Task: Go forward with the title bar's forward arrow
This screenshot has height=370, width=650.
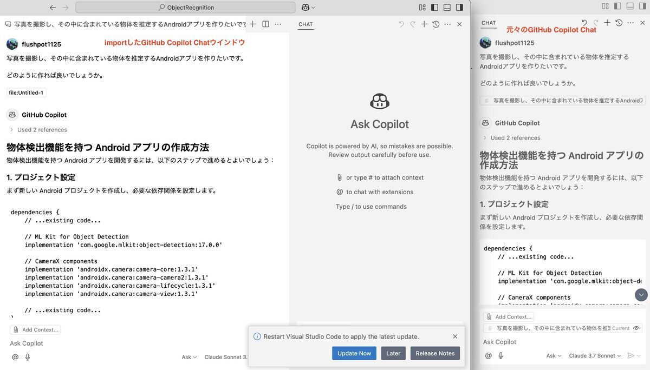Action: coord(66,8)
